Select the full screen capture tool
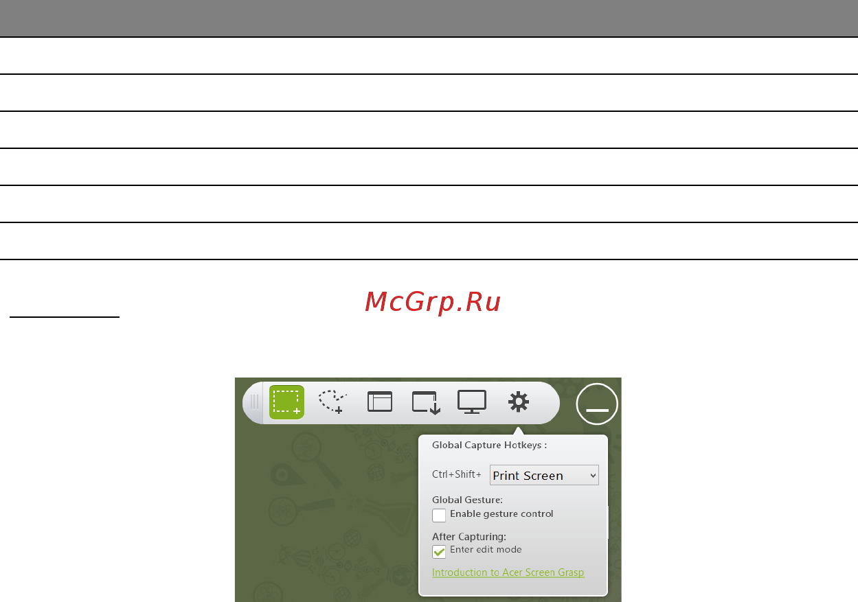This screenshot has height=602, width=858. pos(472,402)
